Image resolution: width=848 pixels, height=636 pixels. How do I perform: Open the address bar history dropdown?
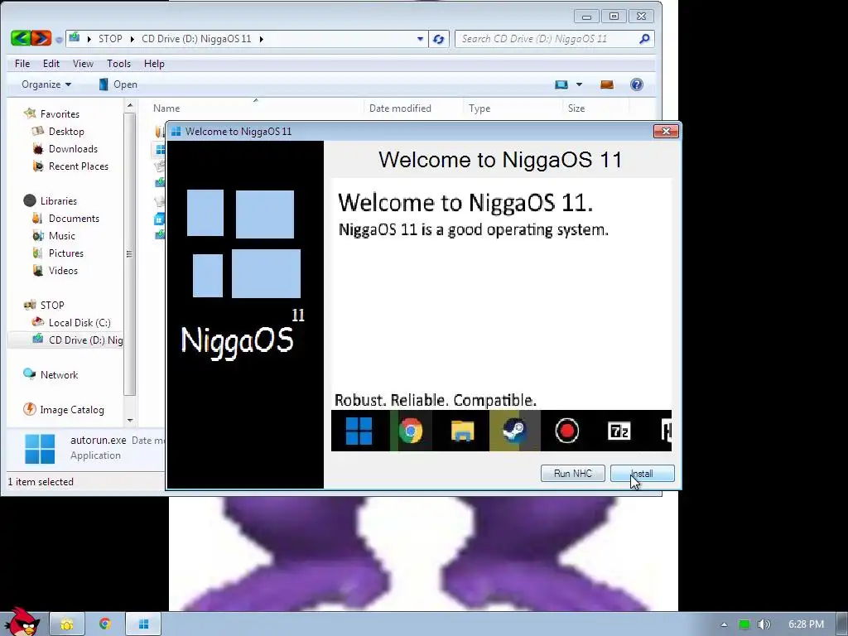pos(420,39)
